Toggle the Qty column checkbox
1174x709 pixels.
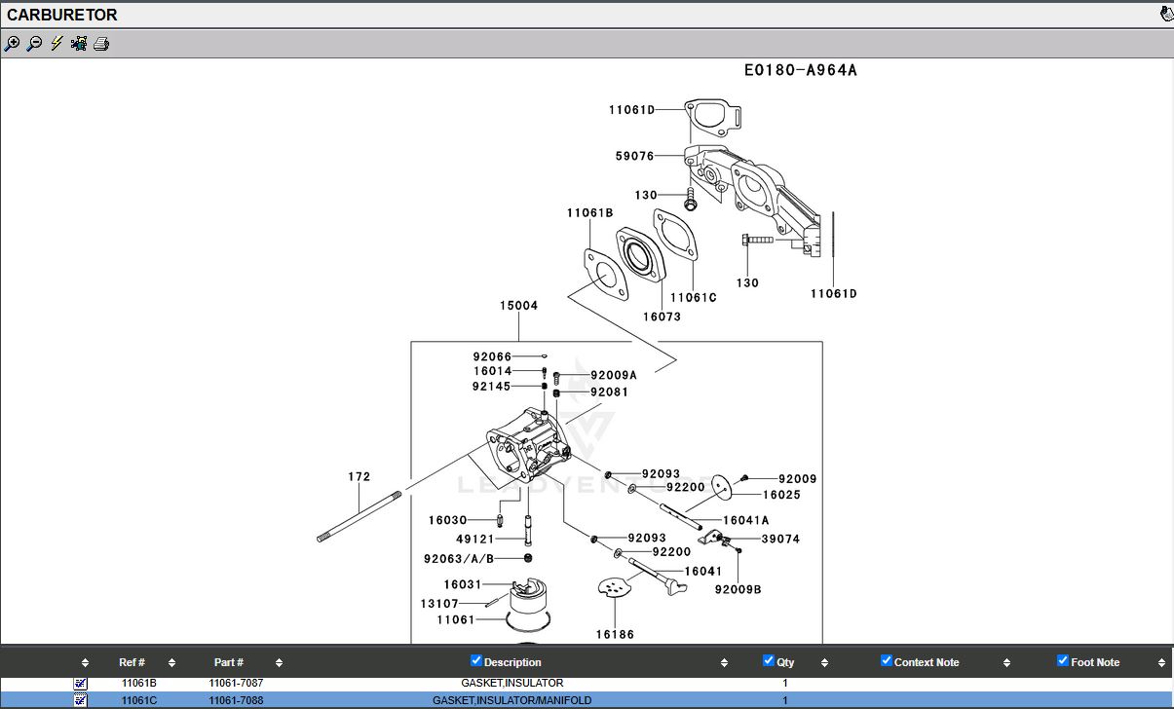pyautogui.click(x=769, y=660)
